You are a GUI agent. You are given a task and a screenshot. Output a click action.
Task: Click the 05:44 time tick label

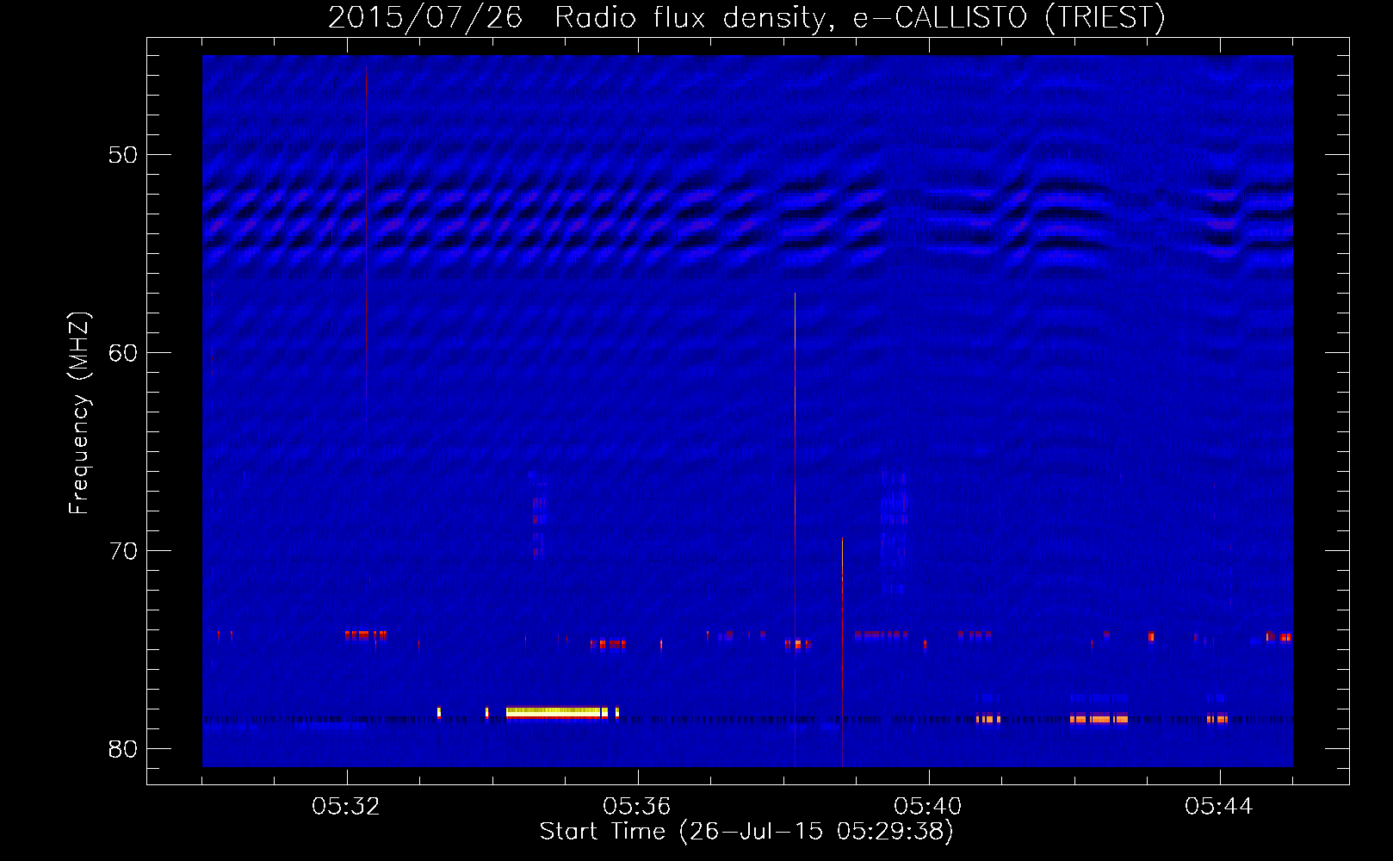pyautogui.click(x=1219, y=806)
